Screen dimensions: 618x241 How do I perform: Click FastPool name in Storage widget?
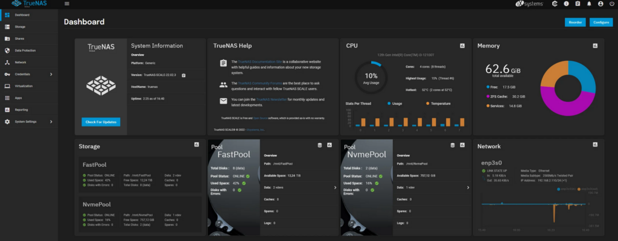[95, 164]
